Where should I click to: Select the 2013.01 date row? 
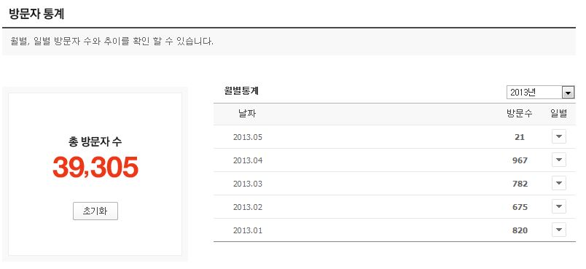pos(394,230)
